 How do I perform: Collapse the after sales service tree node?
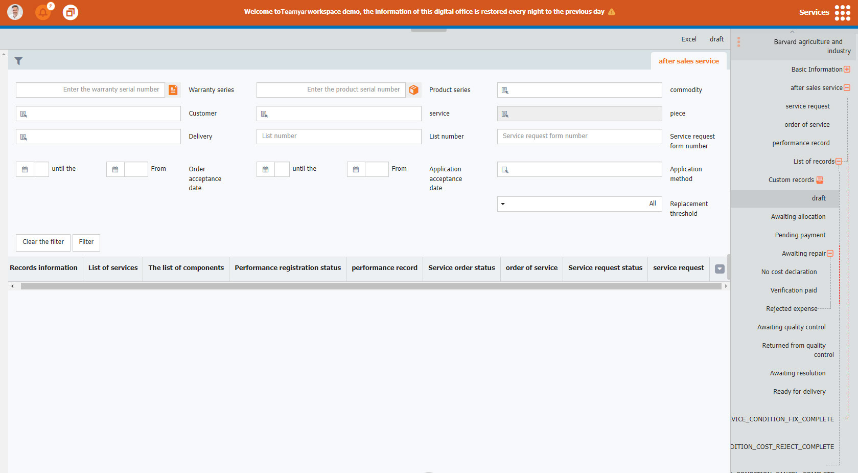click(x=847, y=88)
